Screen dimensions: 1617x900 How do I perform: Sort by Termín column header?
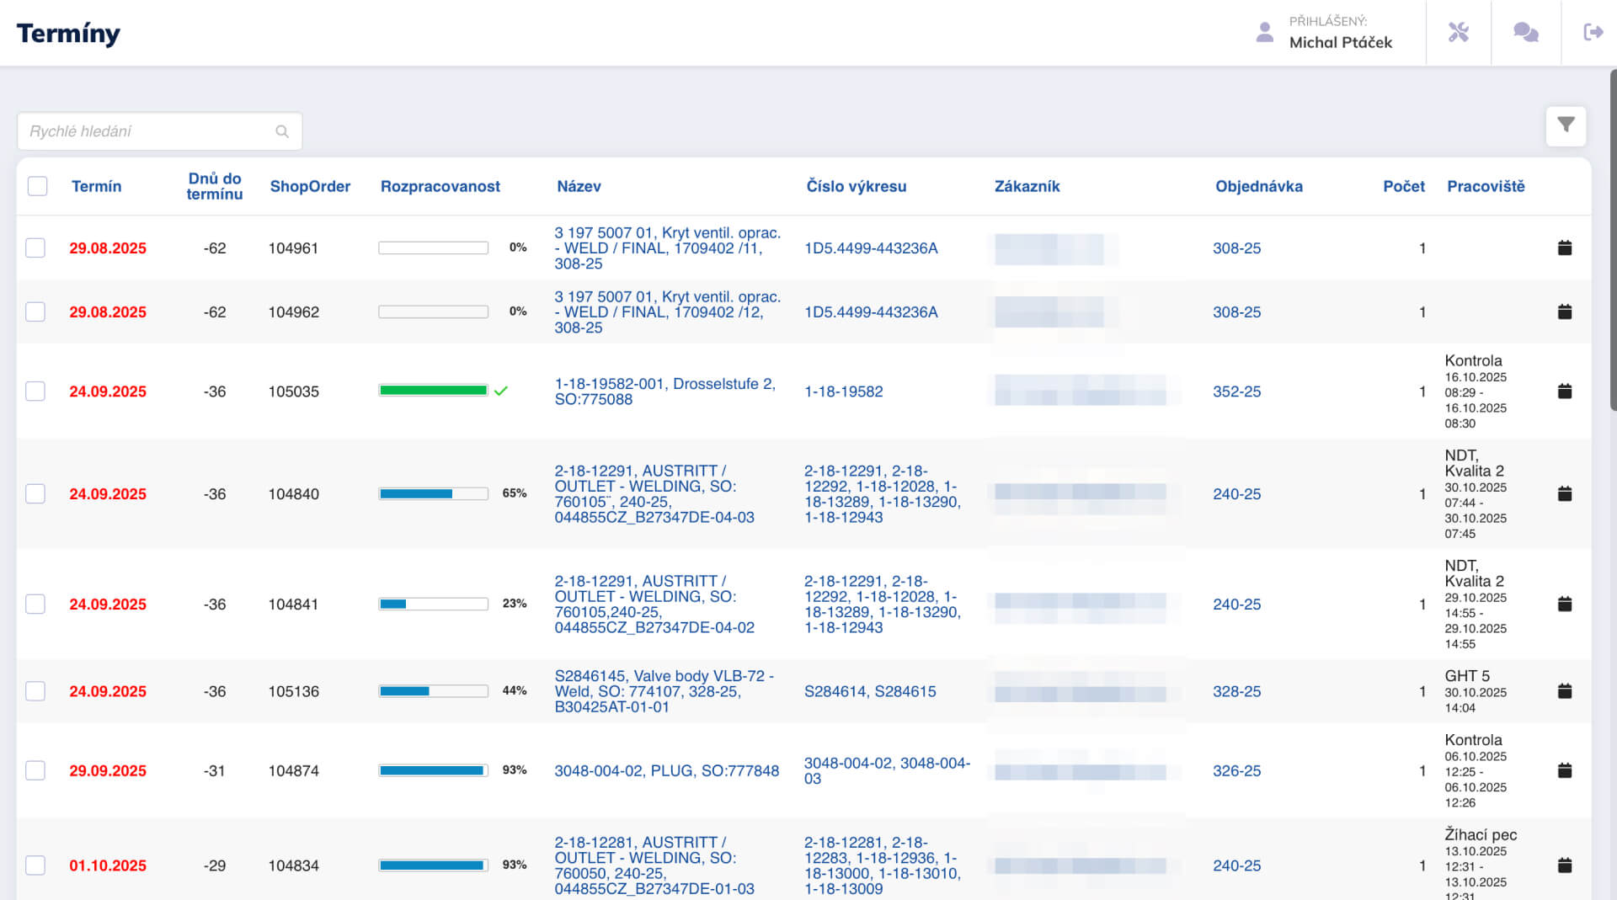[96, 186]
